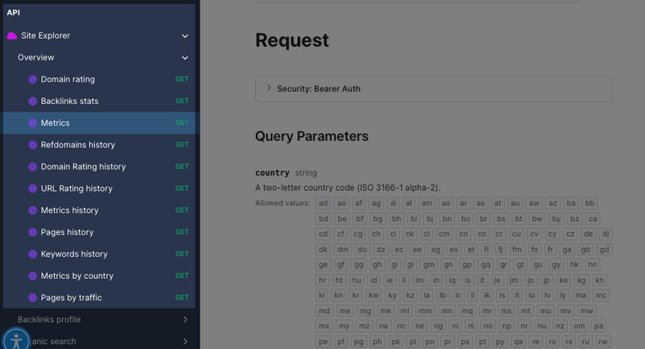
Task: Click the 'hr' country code value
Action: pos(322,281)
